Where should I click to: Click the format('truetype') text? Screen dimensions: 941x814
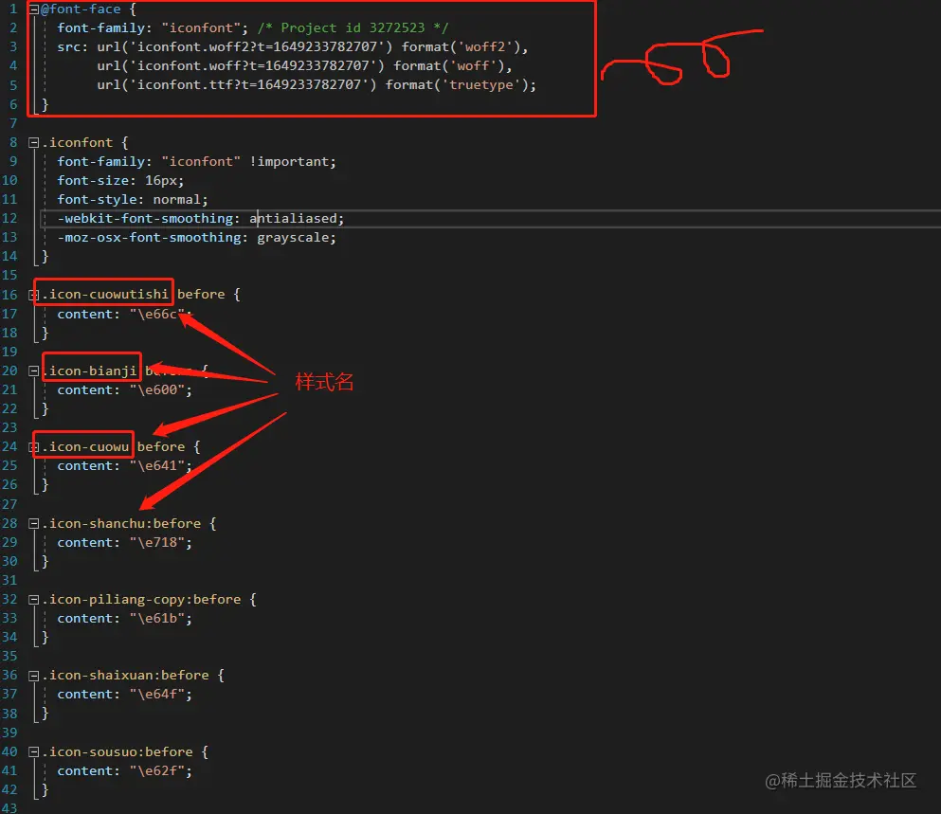(456, 84)
